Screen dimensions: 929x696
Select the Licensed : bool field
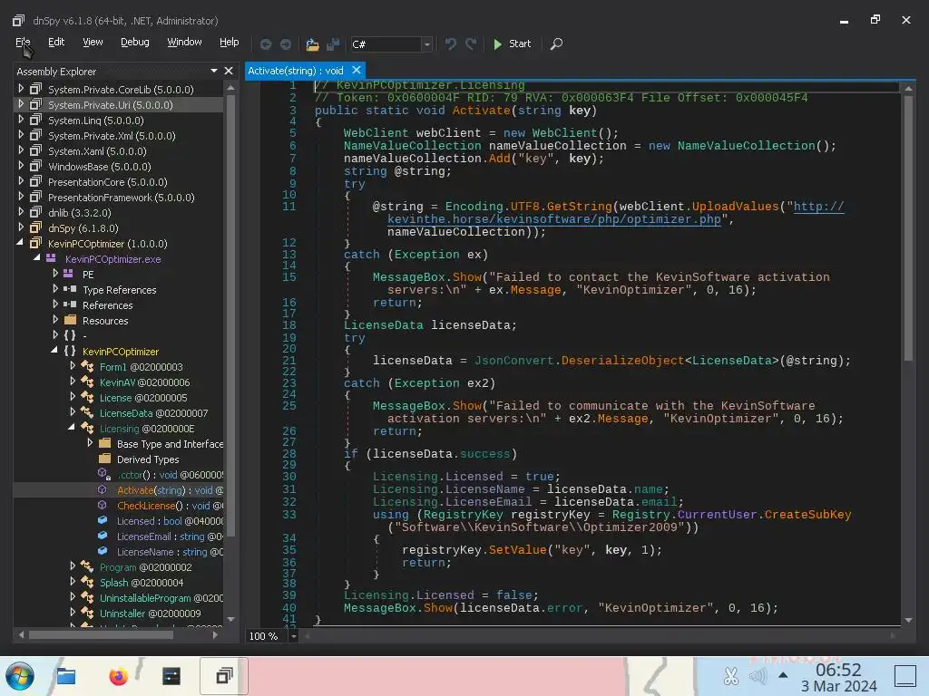[170, 521]
